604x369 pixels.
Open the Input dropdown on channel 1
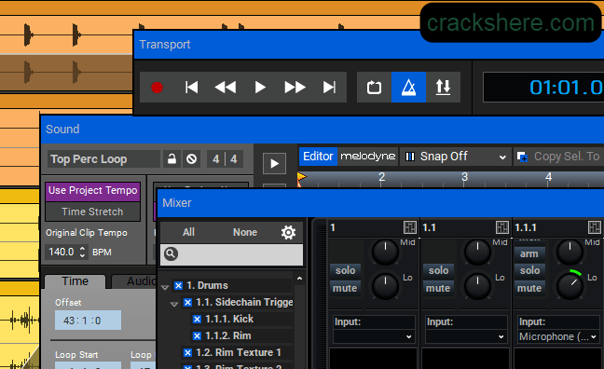point(374,336)
